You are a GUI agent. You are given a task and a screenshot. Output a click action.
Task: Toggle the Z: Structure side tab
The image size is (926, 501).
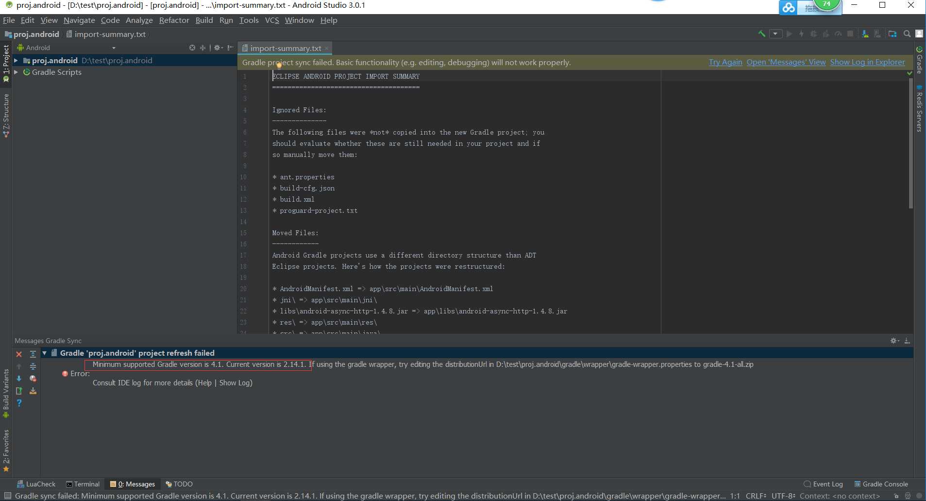coord(6,116)
